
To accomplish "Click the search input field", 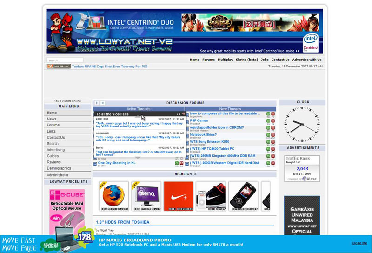I will [x=65, y=60].
